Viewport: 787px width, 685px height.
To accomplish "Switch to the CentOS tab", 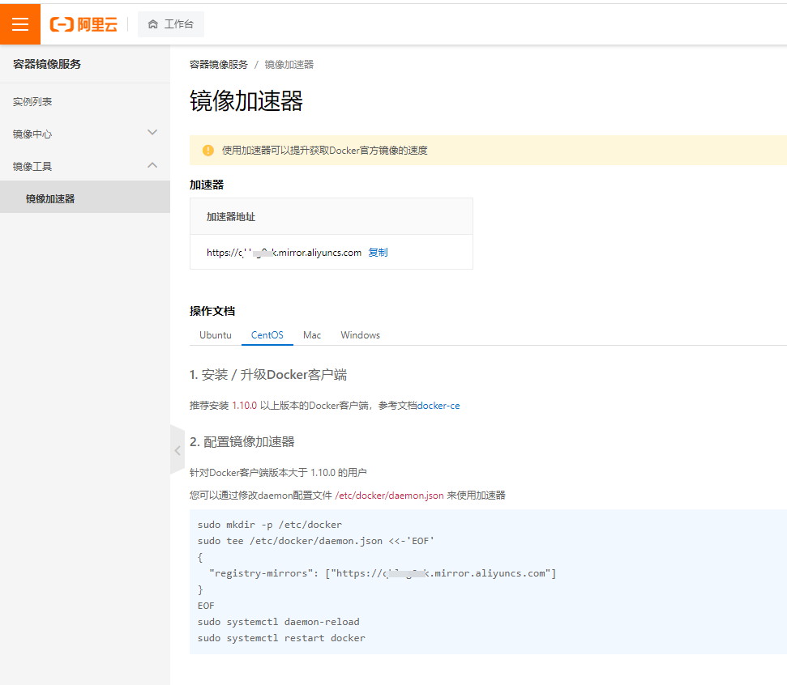I will (267, 335).
